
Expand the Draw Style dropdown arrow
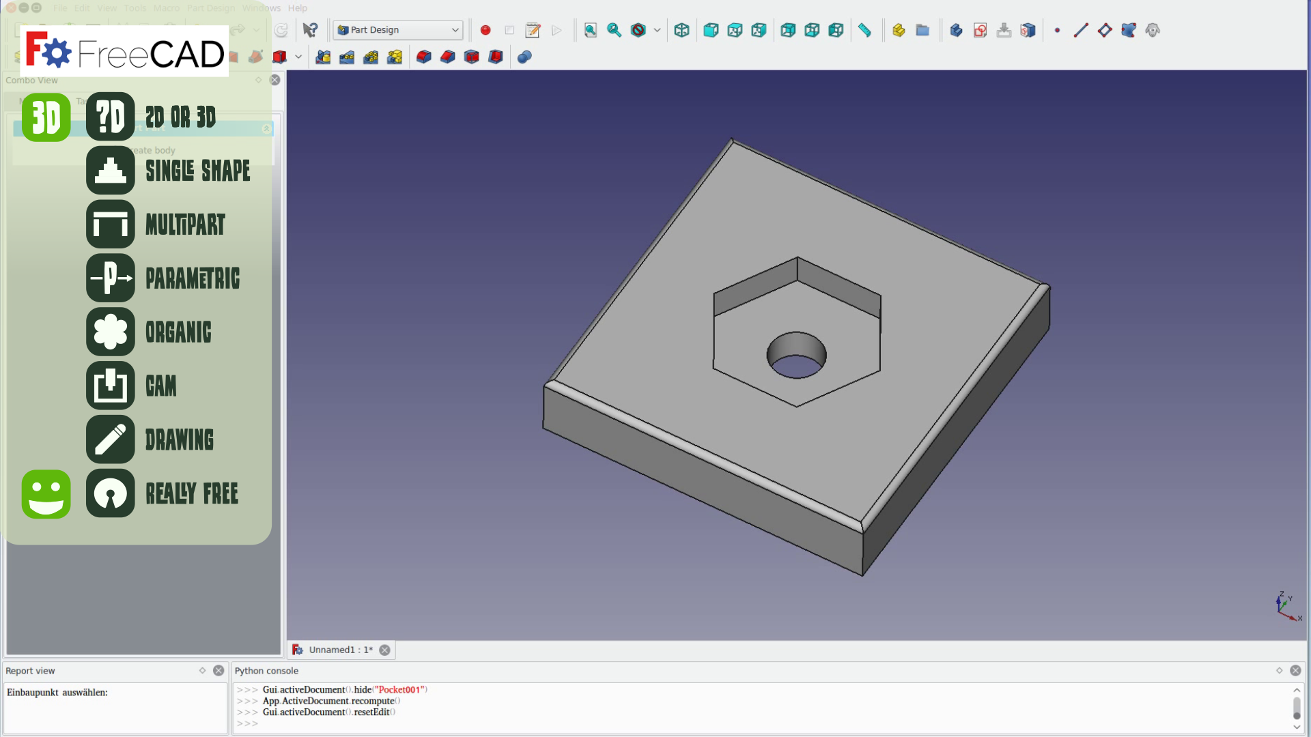click(657, 30)
